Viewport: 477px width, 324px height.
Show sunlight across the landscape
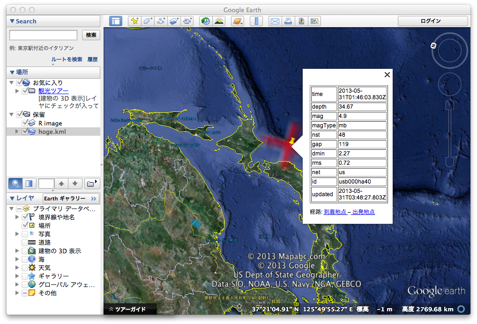pos(219,21)
